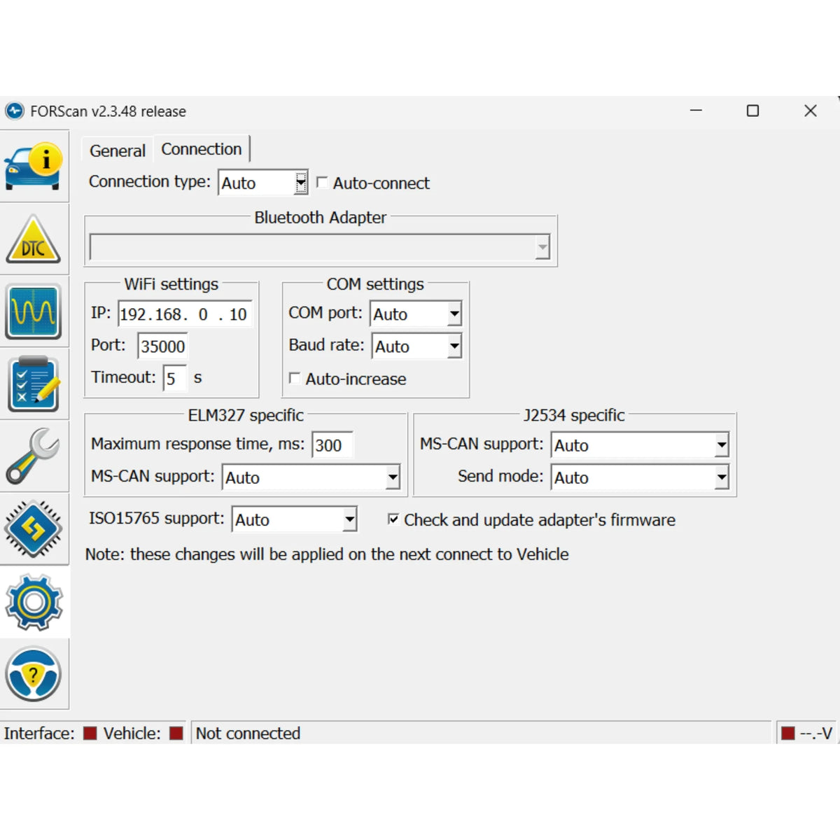This screenshot has height=840, width=840.
Task: Open the Baud rate selector
Action: point(453,346)
